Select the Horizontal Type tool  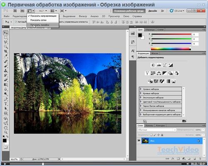point(6,104)
